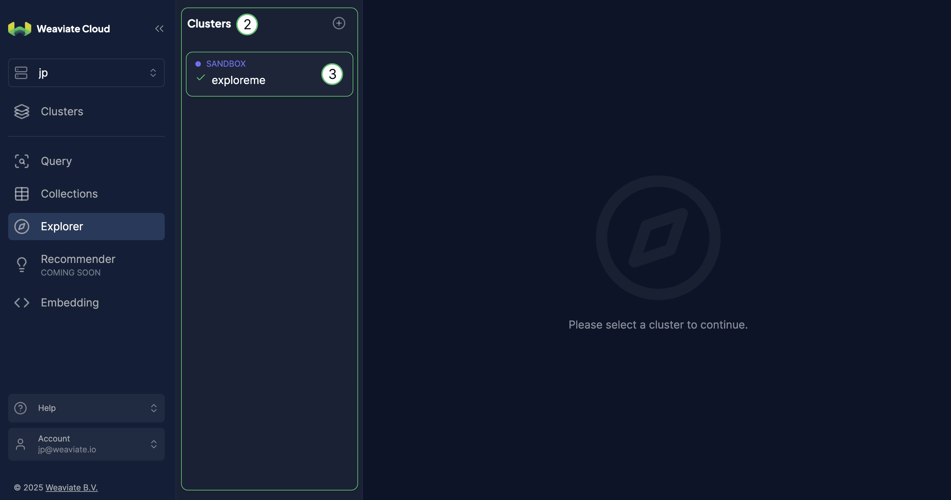The height and width of the screenshot is (500, 951).
Task: Open the Embedding page
Action: 86,303
